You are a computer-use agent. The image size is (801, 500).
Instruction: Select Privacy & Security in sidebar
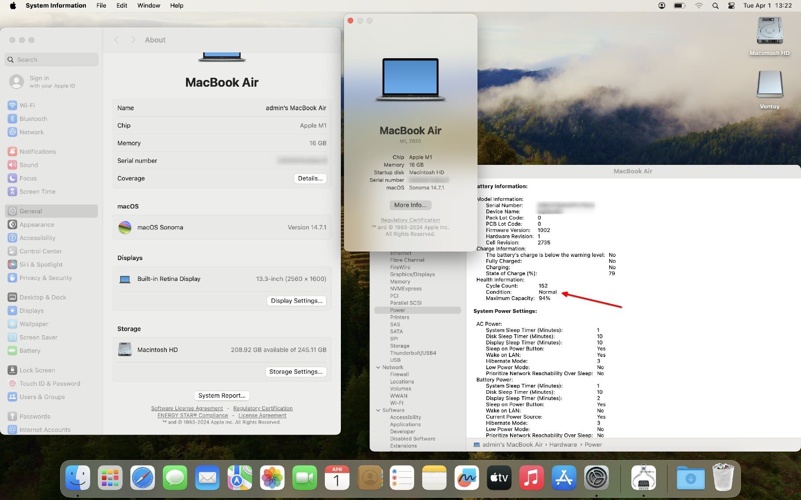point(52,278)
